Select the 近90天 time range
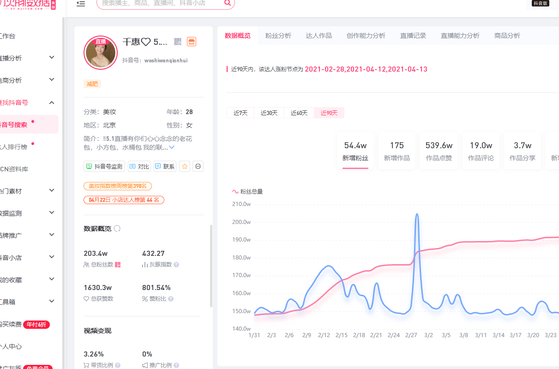559x369 pixels. [x=329, y=113]
